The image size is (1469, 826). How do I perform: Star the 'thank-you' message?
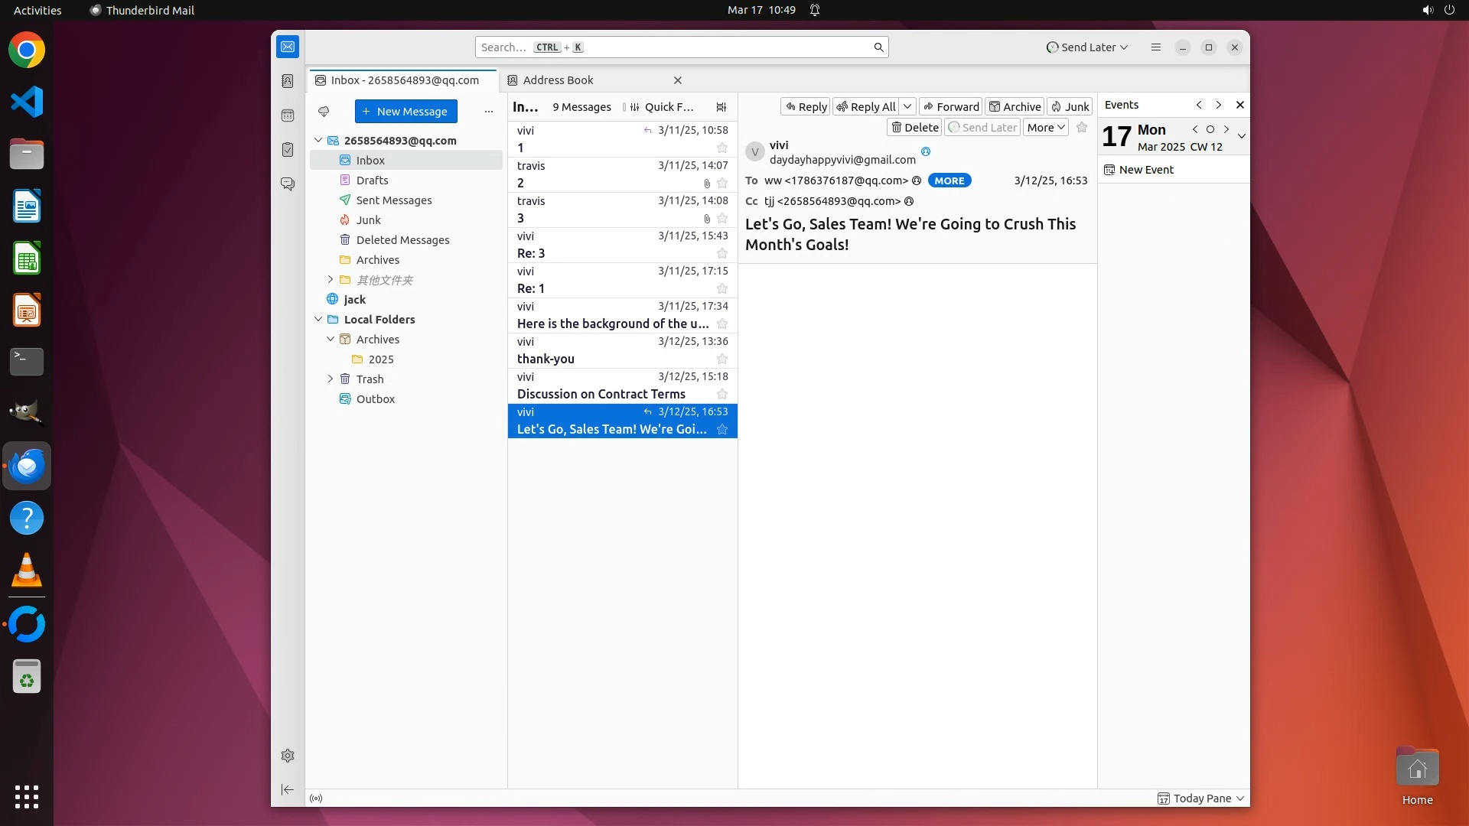(721, 359)
